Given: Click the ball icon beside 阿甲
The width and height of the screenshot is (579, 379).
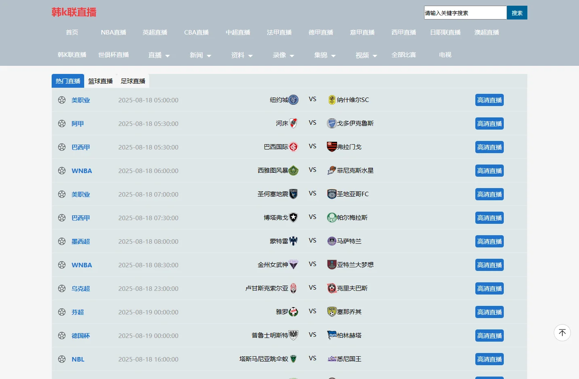Looking at the screenshot, I should pyautogui.click(x=62, y=123).
